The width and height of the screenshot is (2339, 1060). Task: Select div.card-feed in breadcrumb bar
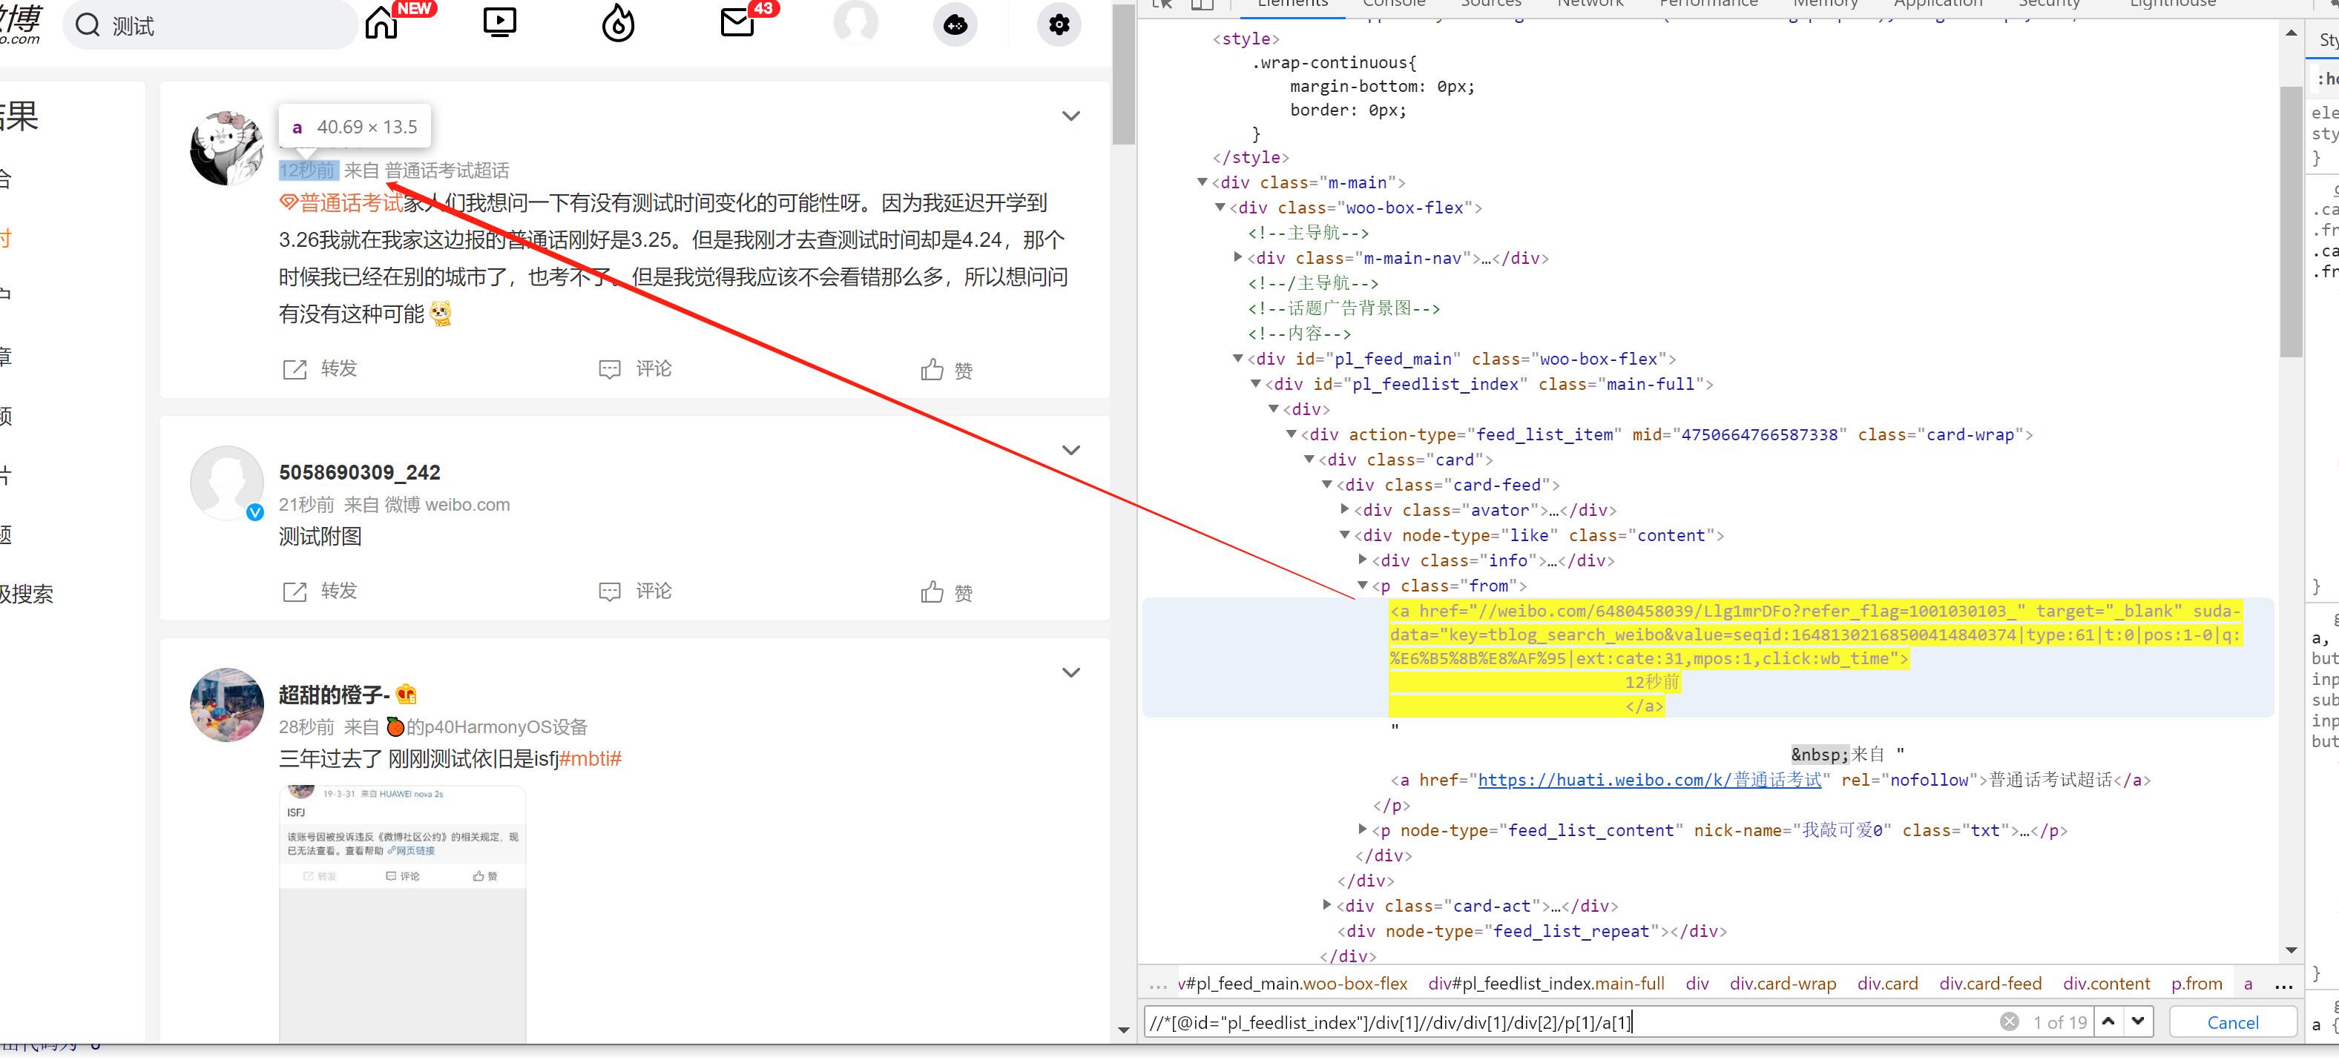pyautogui.click(x=1990, y=984)
